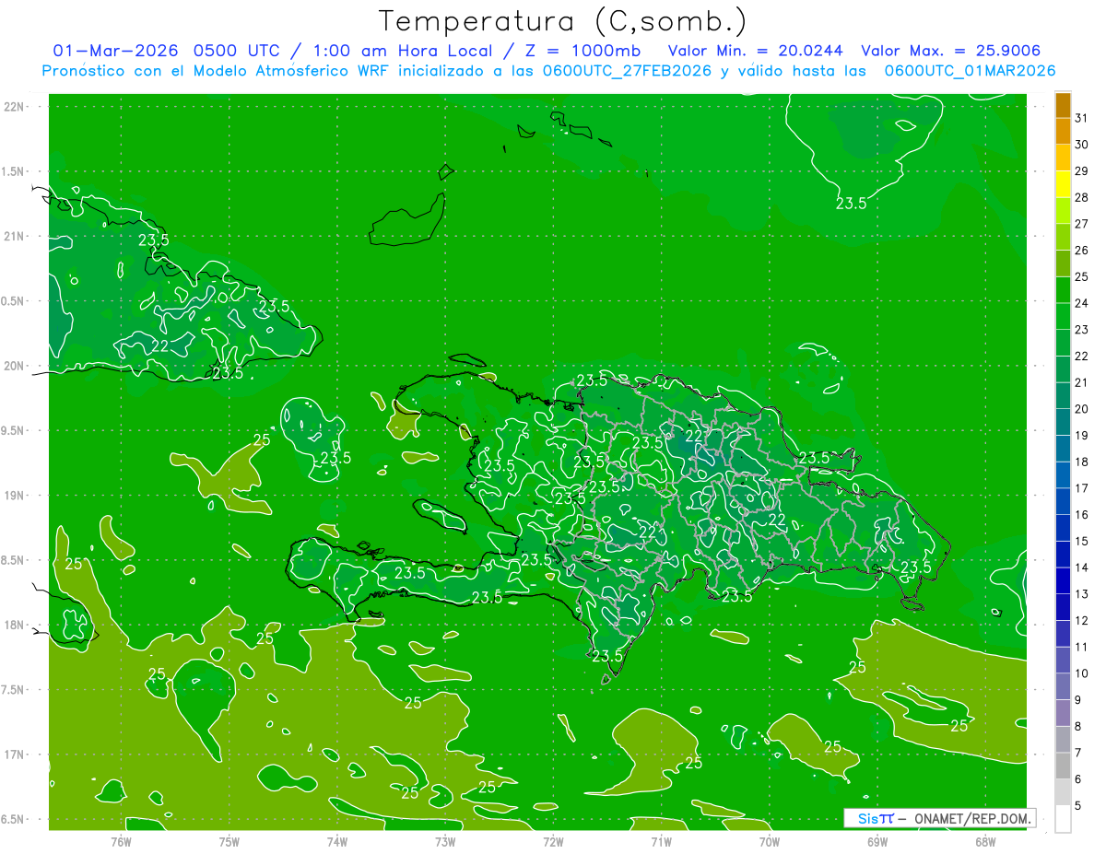Click the '68W' longitude axis label
This screenshot has height=854, width=1106.
click(984, 841)
